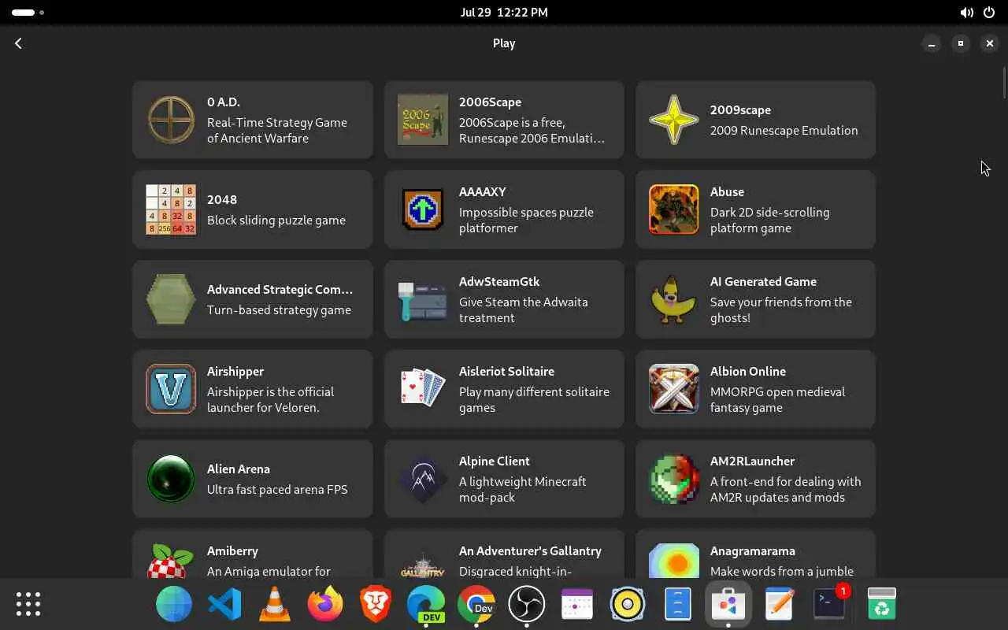Select 'Block sliding puzzle game' description
This screenshot has width=1008, height=630.
point(276,220)
